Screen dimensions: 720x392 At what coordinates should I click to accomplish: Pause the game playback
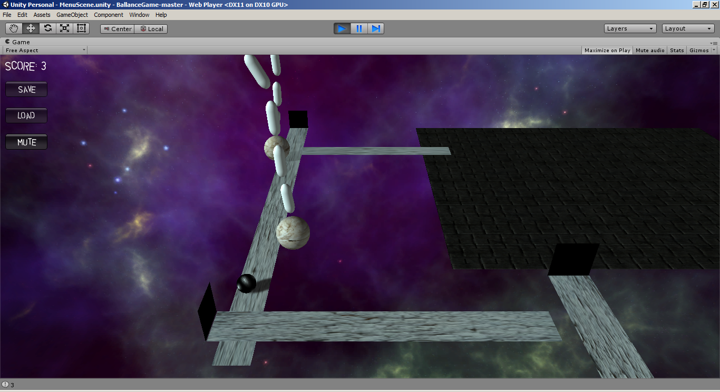click(x=359, y=28)
